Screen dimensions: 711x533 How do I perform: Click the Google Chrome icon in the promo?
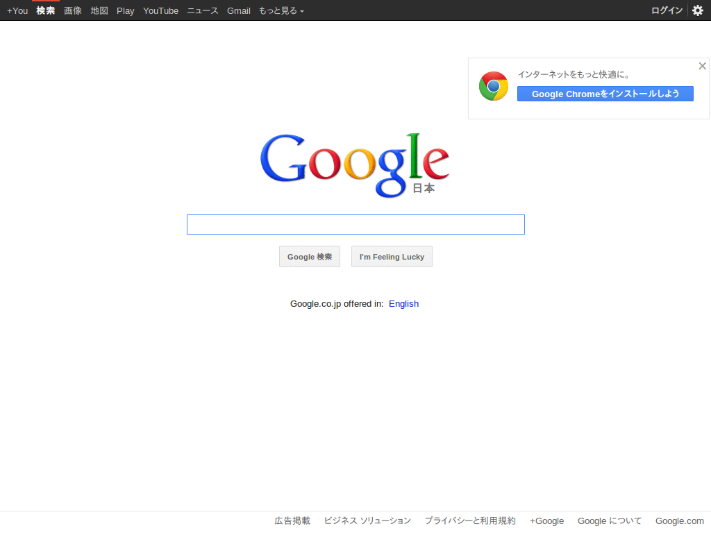[x=493, y=85]
